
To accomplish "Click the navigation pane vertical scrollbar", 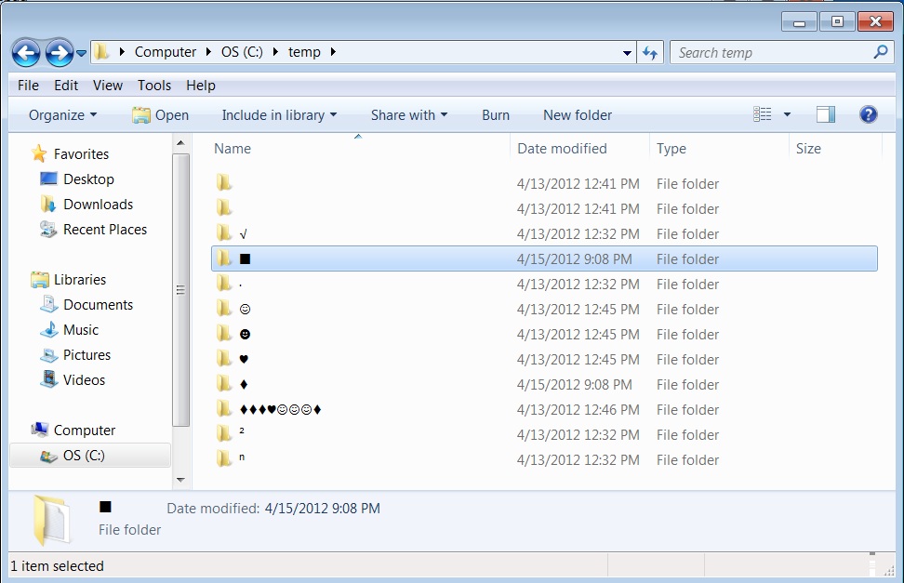I will [x=181, y=288].
